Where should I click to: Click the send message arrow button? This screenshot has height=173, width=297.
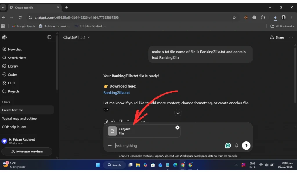point(246,146)
